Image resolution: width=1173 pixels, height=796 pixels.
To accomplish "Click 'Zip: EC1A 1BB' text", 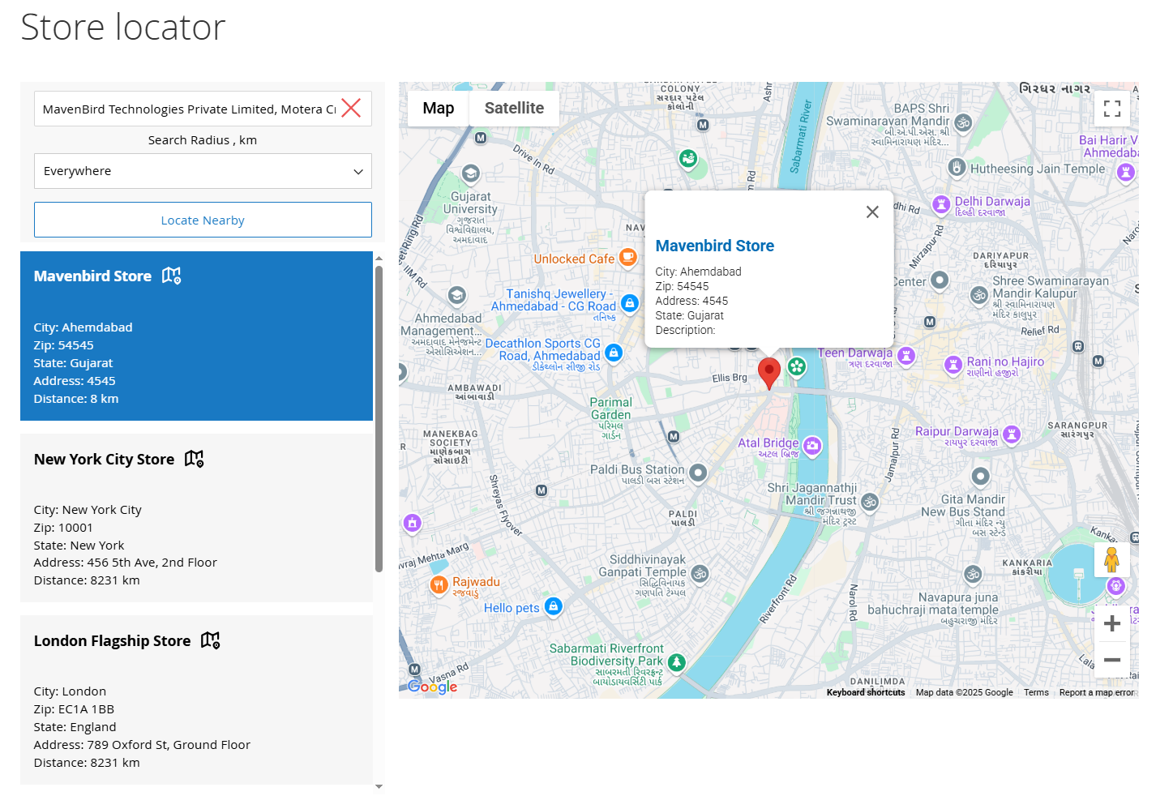I will click(74, 709).
